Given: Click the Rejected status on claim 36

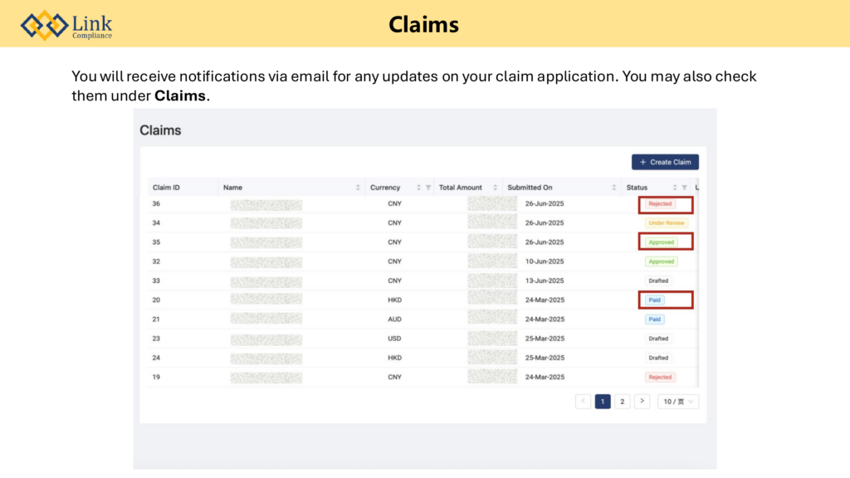Looking at the screenshot, I should click(x=660, y=204).
